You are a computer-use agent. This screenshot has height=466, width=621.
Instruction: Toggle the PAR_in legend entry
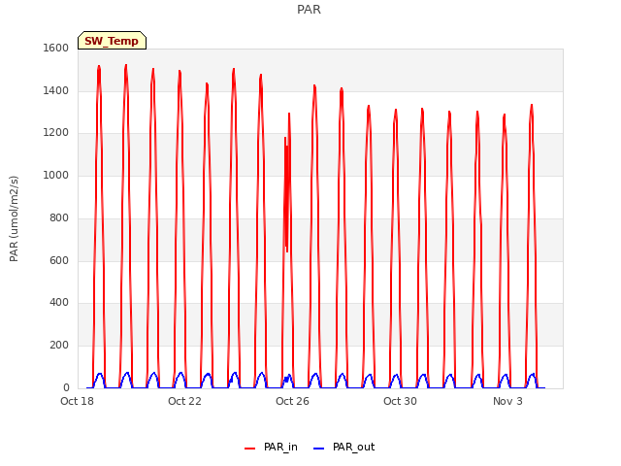click(271, 448)
